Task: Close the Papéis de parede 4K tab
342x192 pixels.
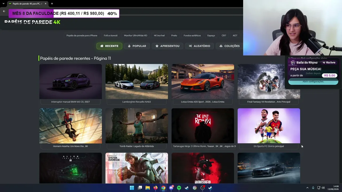Action: [45, 3]
